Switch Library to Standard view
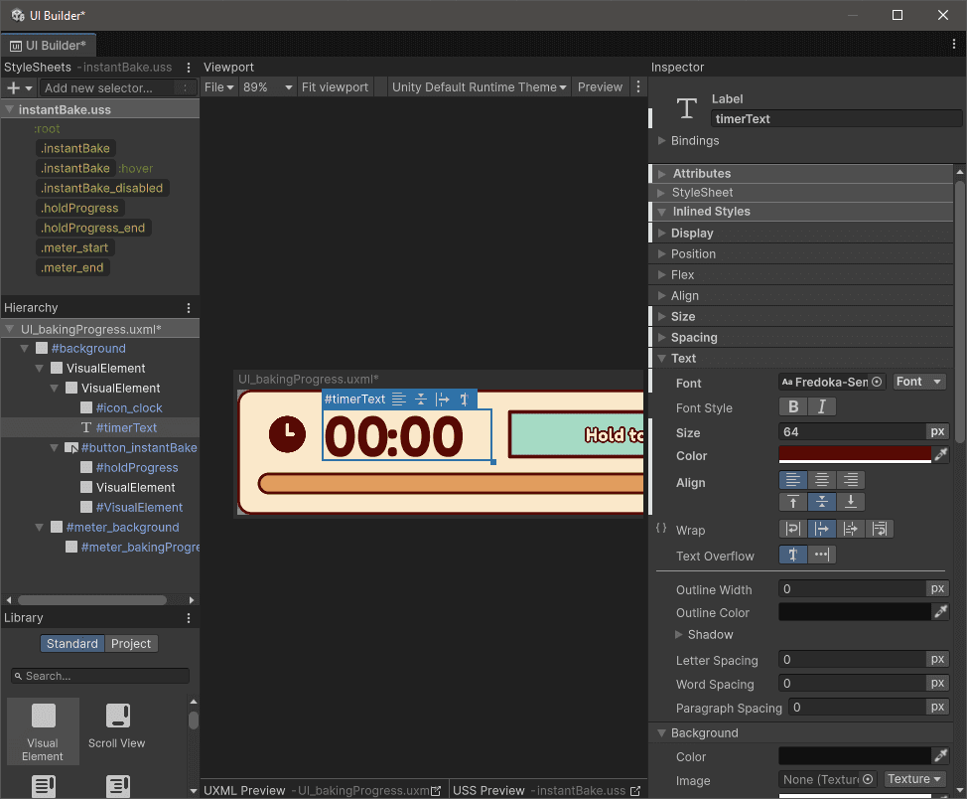This screenshot has height=799, width=967. (72, 644)
